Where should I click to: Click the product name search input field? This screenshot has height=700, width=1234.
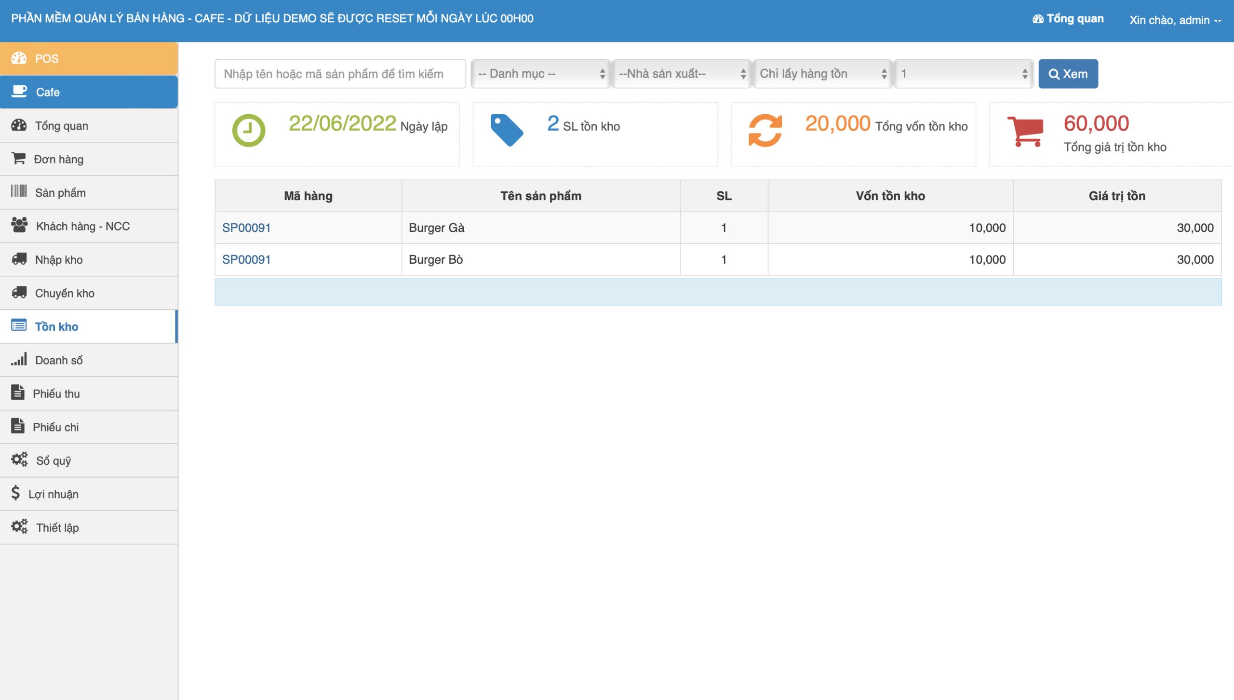[340, 74]
